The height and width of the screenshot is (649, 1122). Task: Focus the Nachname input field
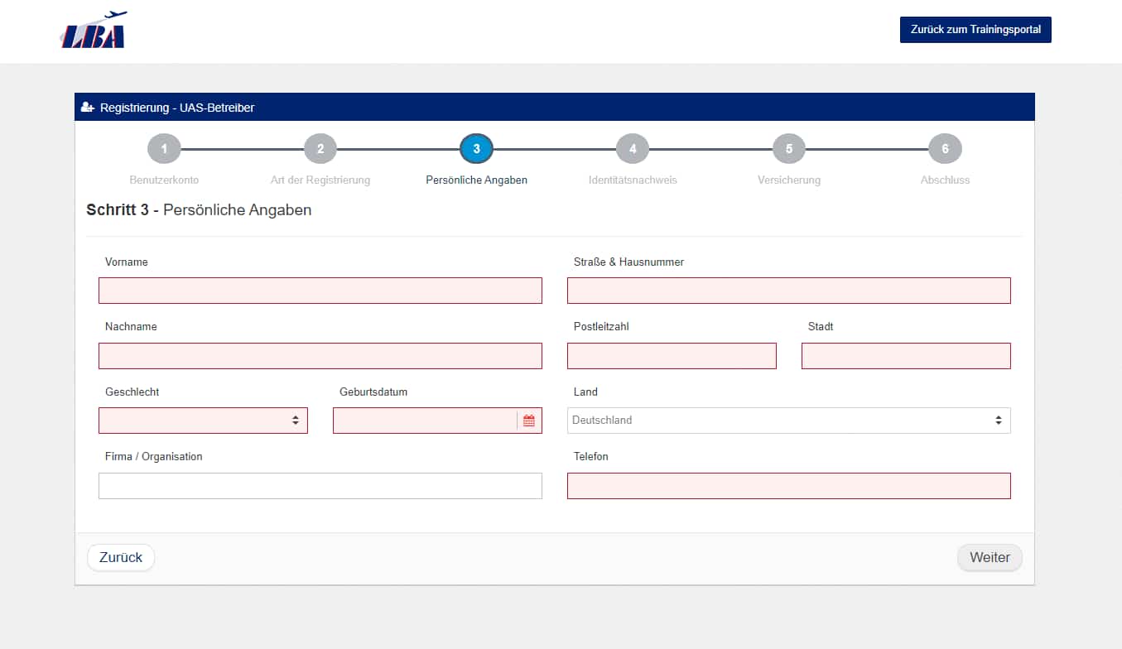320,356
